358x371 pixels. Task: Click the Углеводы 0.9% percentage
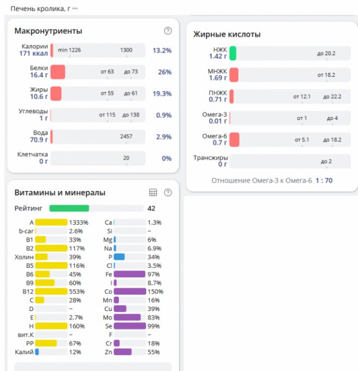(x=163, y=115)
